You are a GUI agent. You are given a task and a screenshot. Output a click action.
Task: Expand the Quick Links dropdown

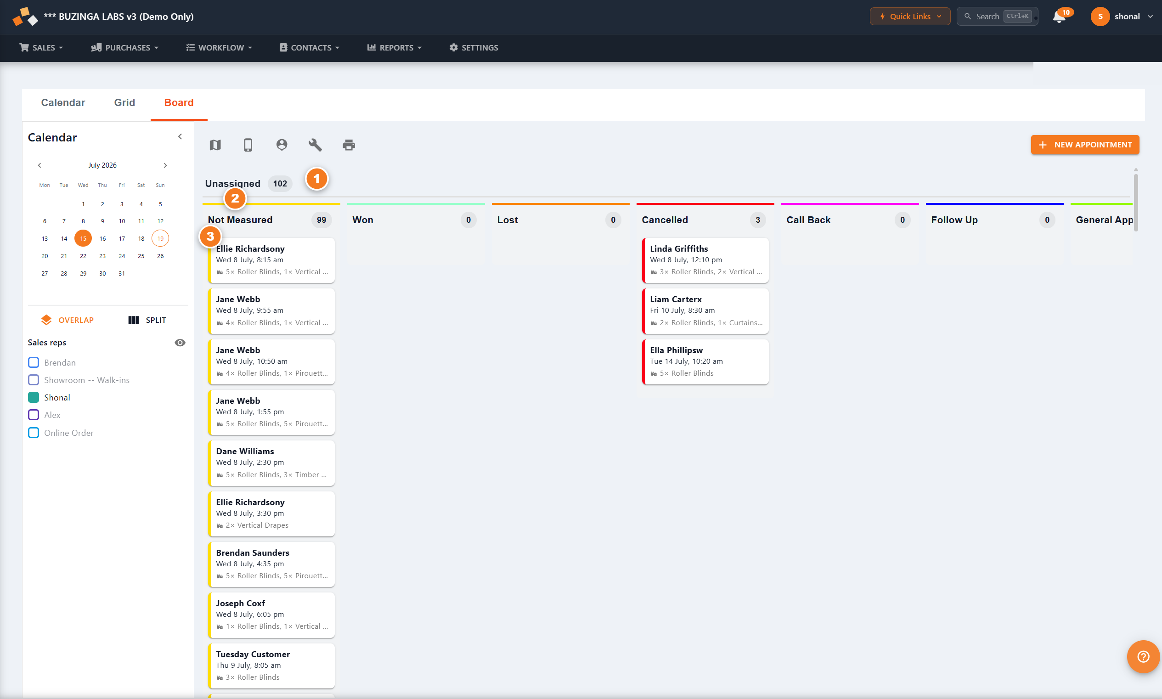pos(909,17)
